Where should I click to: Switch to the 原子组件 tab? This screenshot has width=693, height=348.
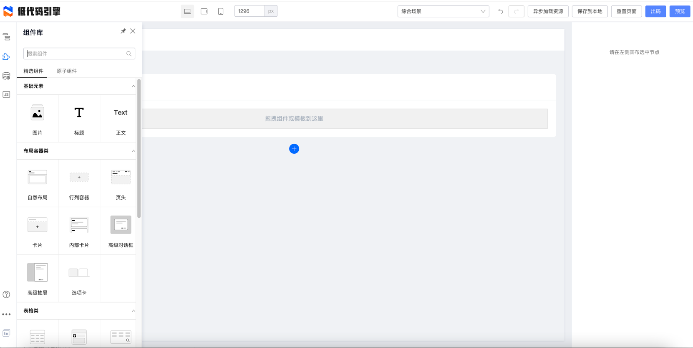pos(67,71)
